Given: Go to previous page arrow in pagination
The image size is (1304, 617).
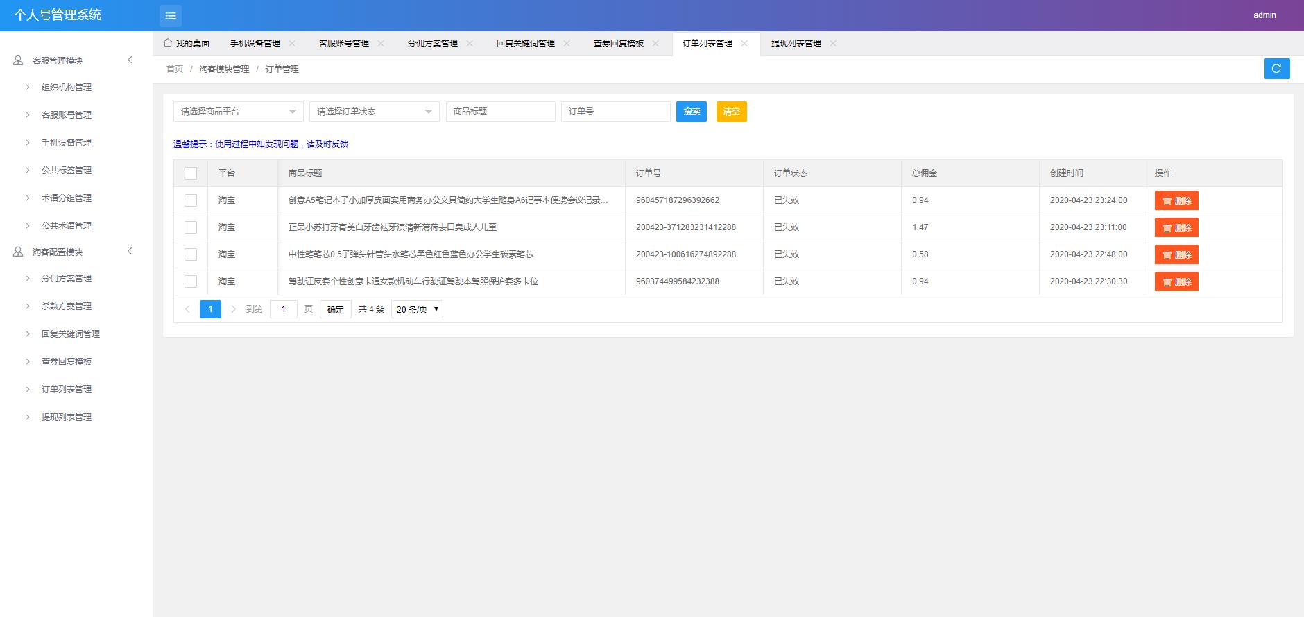Looking at the screenshot, I should [187, 309].
